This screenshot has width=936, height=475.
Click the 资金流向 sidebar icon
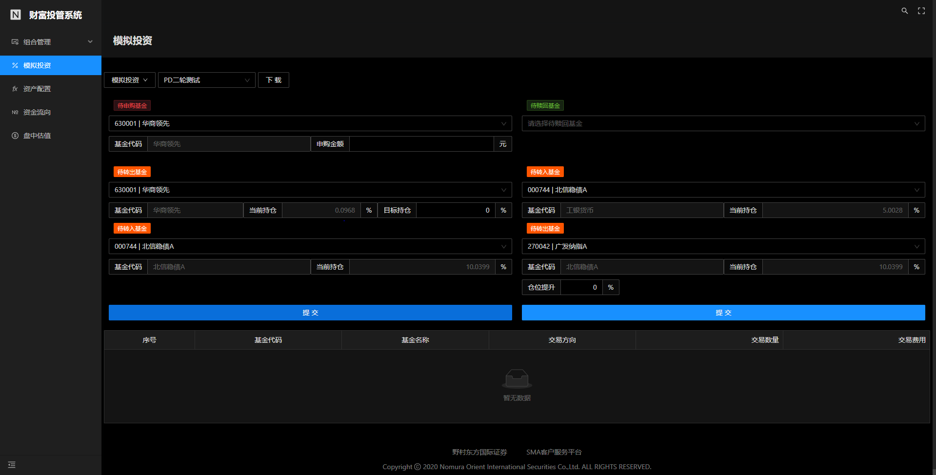click(x=15, y=112)
